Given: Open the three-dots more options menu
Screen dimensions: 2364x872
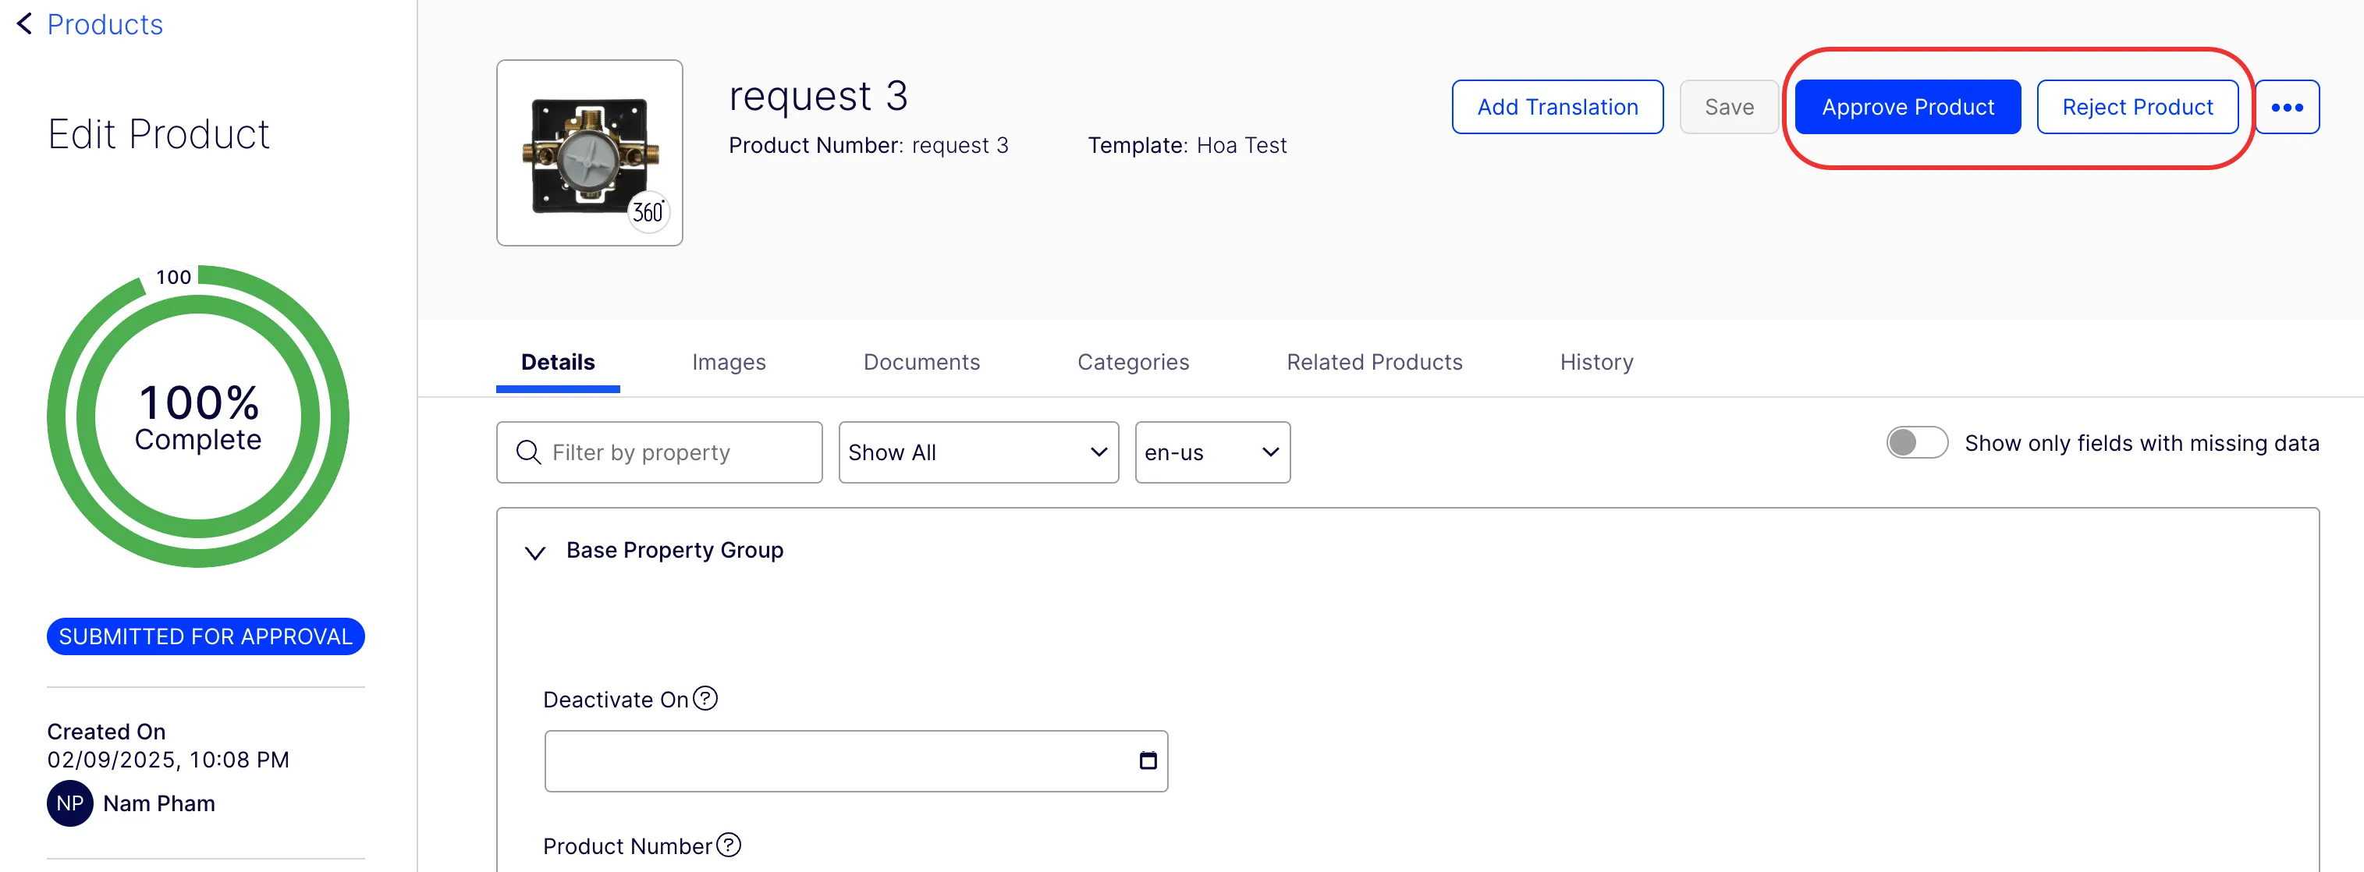Looking at the screenshot, I should 2287,108.
